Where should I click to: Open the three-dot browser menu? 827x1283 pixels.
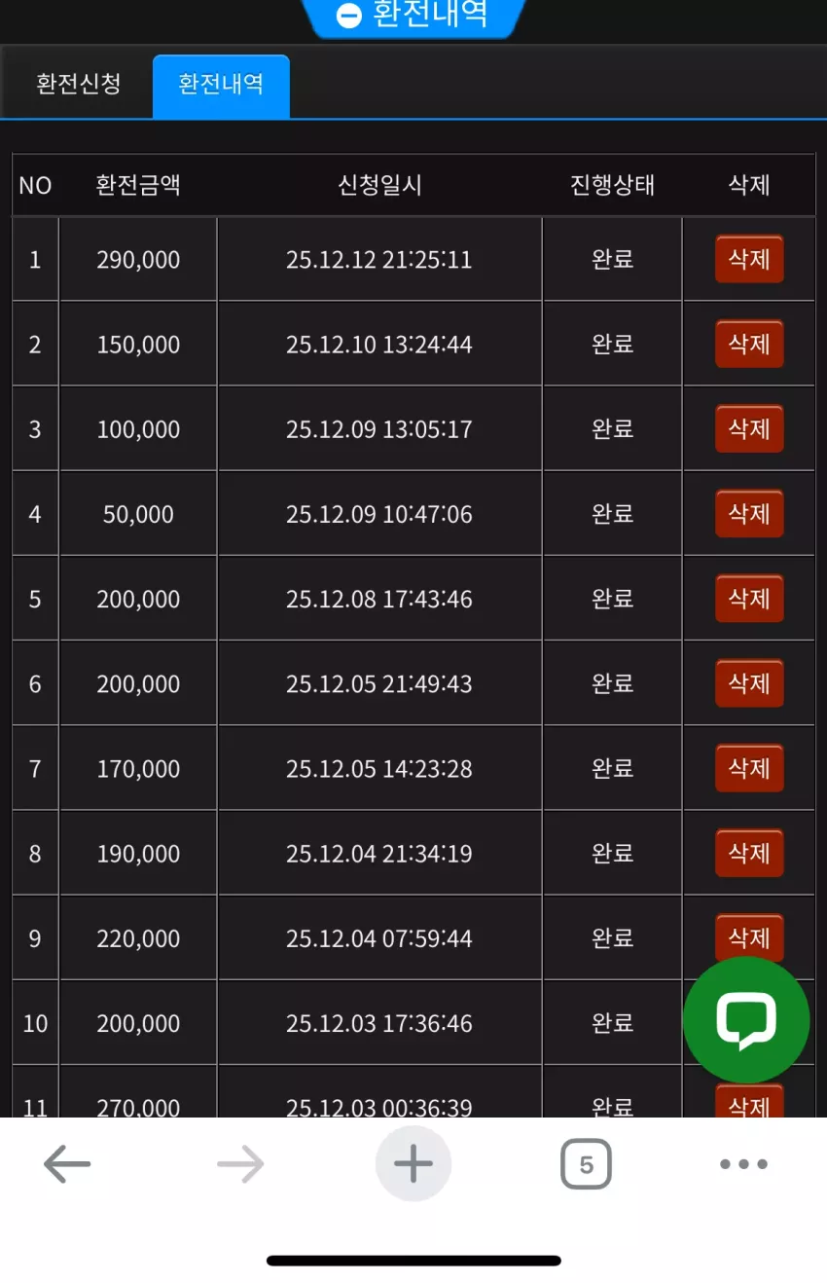pos(744,1163)
